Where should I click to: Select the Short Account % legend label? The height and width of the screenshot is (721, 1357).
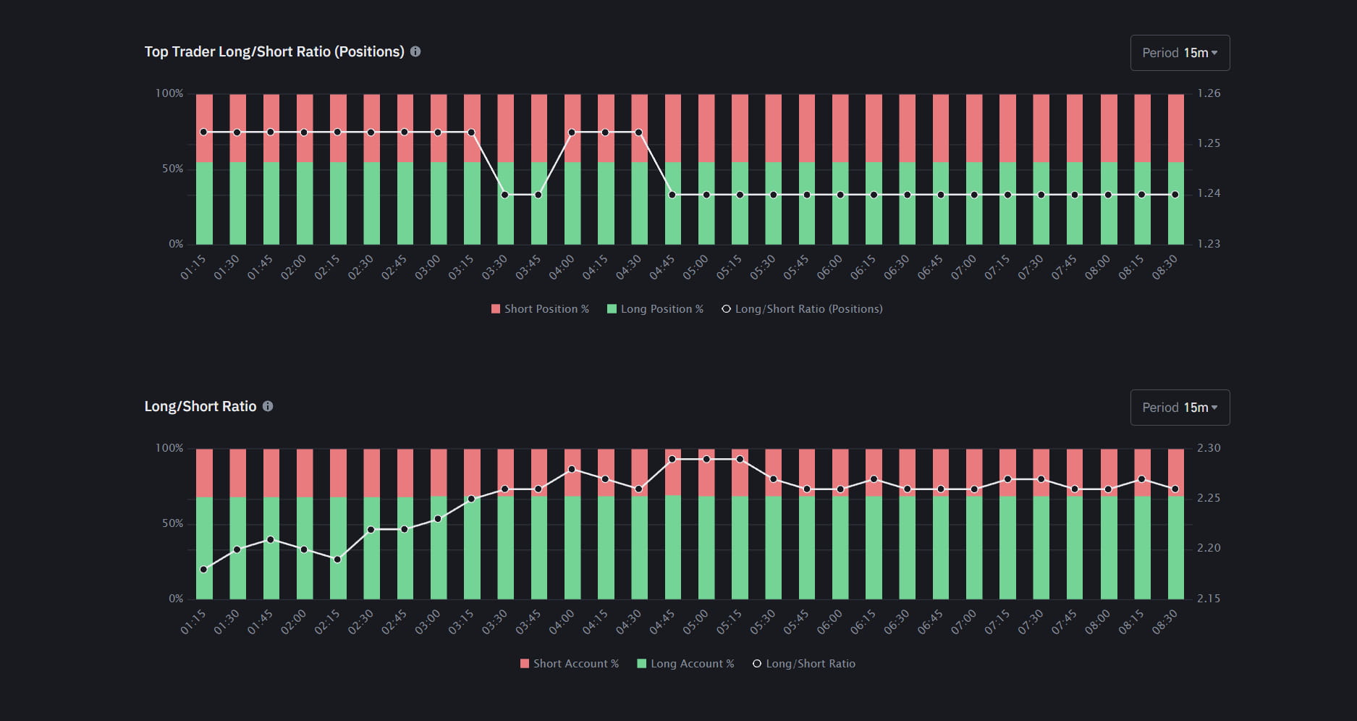575,663
